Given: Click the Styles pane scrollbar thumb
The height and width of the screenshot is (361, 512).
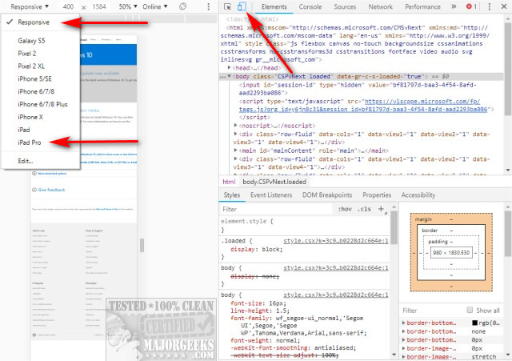Looking at the screenshot, I should click(394, 227).
